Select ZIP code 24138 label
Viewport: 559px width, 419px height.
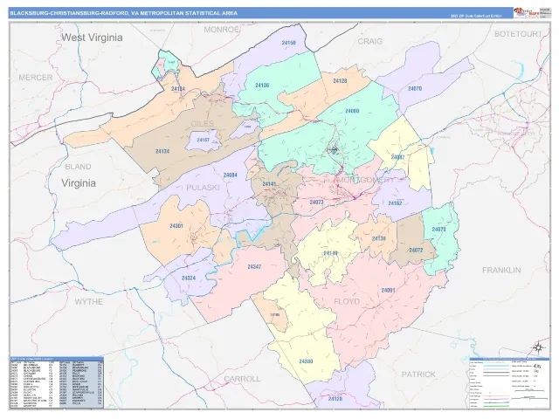pyautogui.click(x=378, y=238)
